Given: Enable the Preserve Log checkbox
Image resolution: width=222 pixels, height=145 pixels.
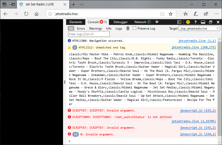Looking at the screenshot, I should (x=135, y=28).
